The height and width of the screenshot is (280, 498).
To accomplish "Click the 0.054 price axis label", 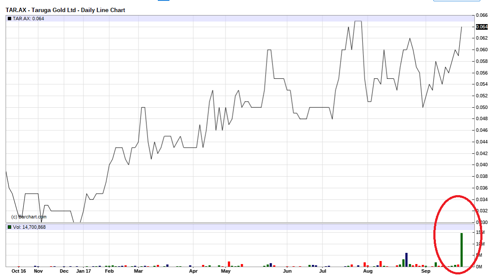I will click(x=482, y=84).
